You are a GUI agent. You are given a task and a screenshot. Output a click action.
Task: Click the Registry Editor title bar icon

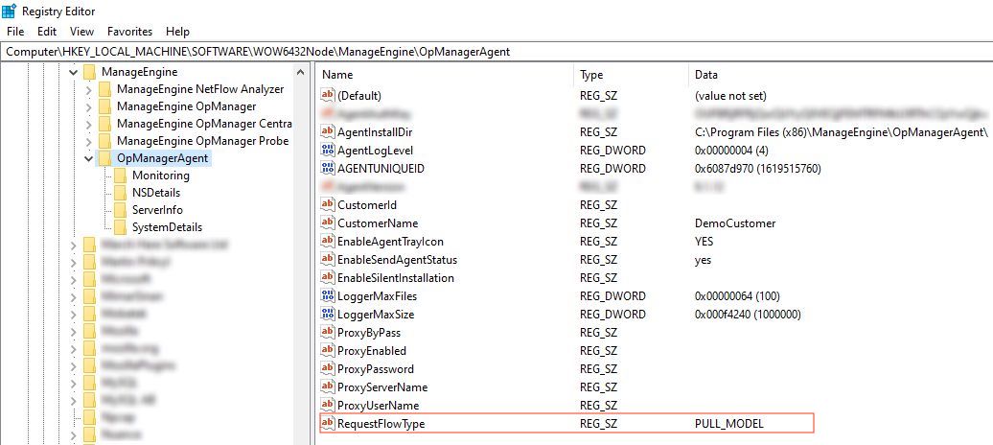pyautogui.click(x=10, y=11)
